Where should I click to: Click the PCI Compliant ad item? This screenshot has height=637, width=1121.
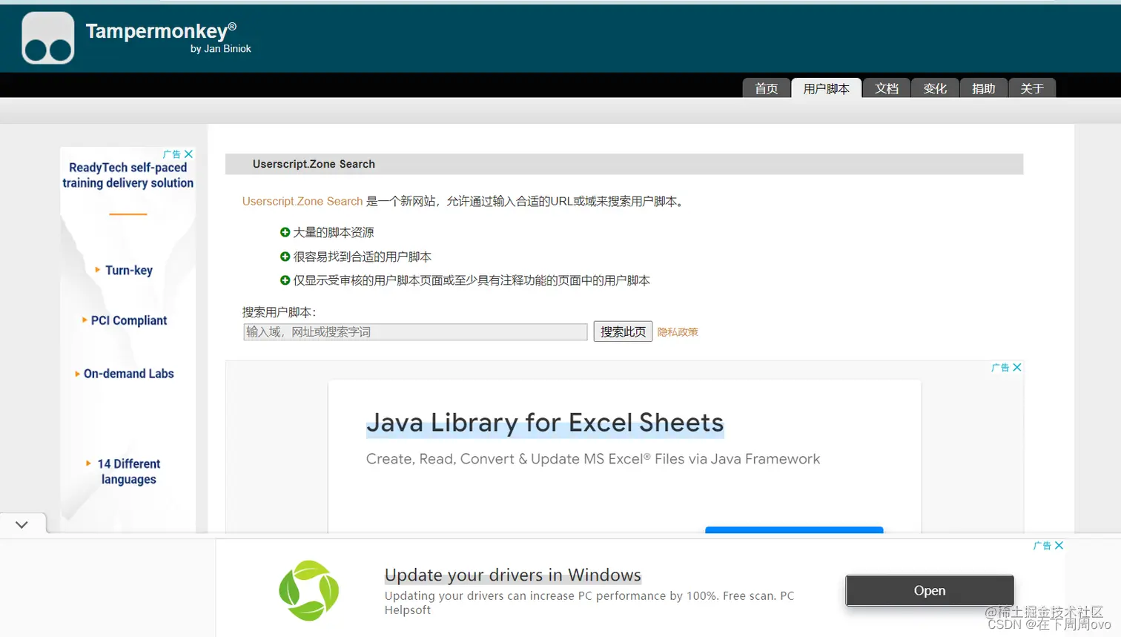129,320
